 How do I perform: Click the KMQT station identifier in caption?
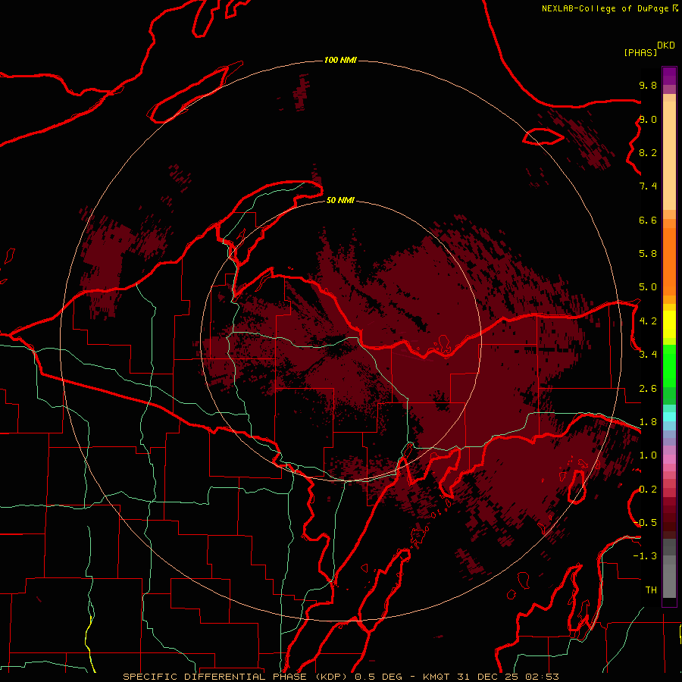click(437, 677)
